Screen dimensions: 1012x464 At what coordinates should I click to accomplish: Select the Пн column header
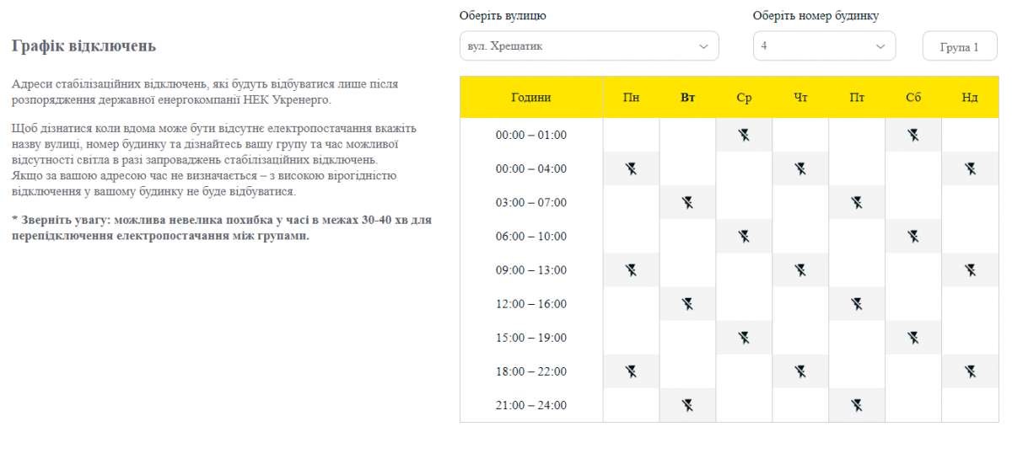click(631, 98)
